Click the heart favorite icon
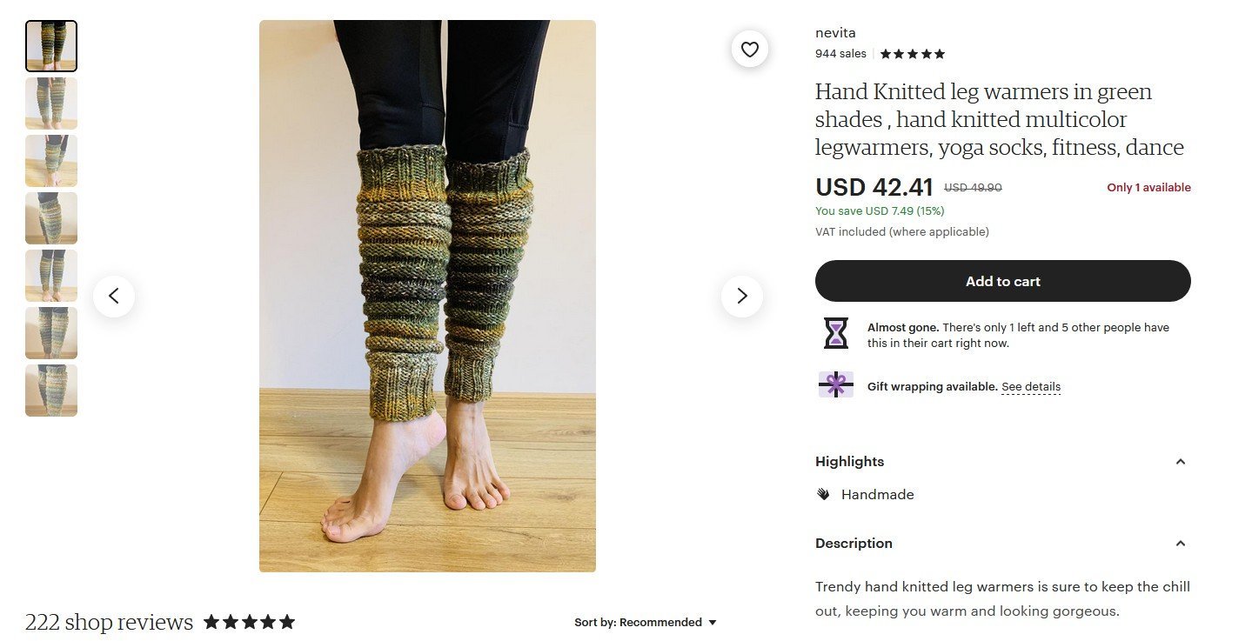This screenshot has width=1252, height=641. [750, 50]
